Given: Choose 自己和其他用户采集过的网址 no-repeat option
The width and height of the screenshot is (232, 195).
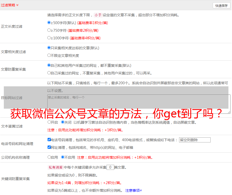Looking at the screenshot, I should point(49,65).
